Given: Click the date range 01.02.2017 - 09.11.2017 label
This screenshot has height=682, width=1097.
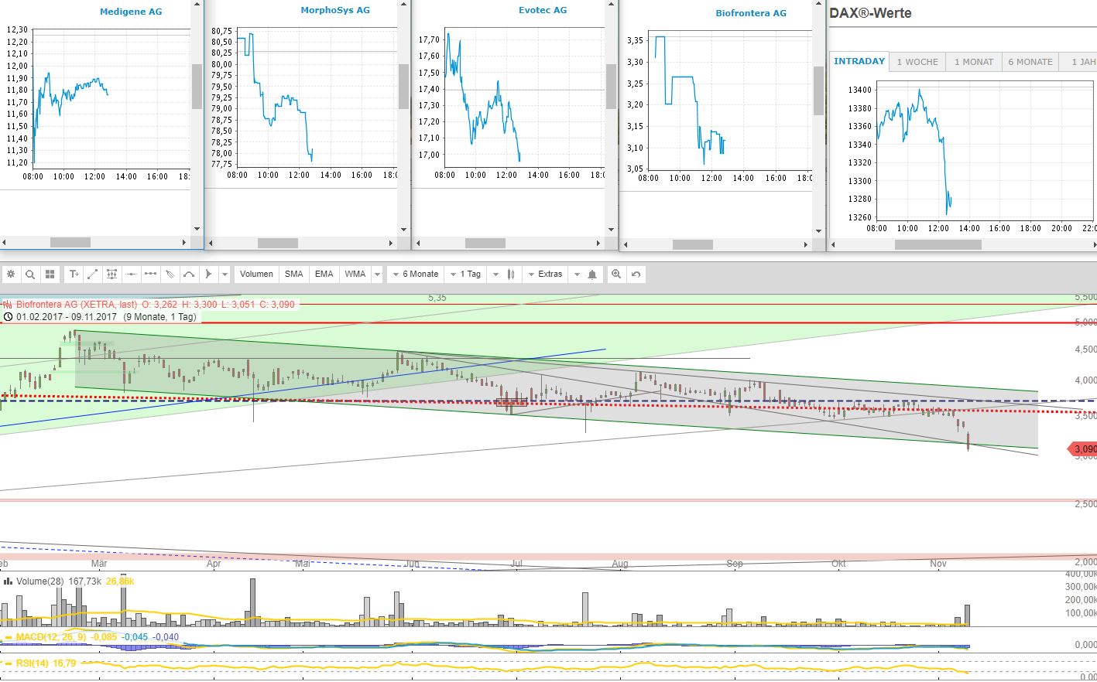Looking at the screenshot, I should [x=67, y=317].
